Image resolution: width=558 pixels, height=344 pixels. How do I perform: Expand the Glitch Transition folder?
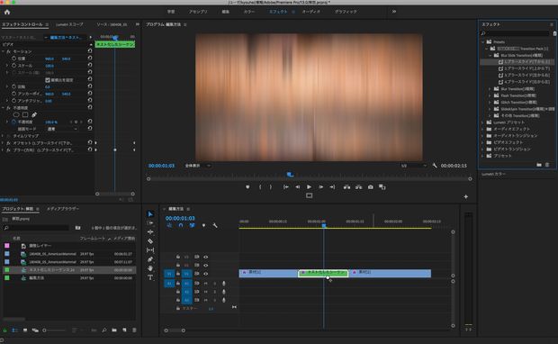click(x=490, y=102)
